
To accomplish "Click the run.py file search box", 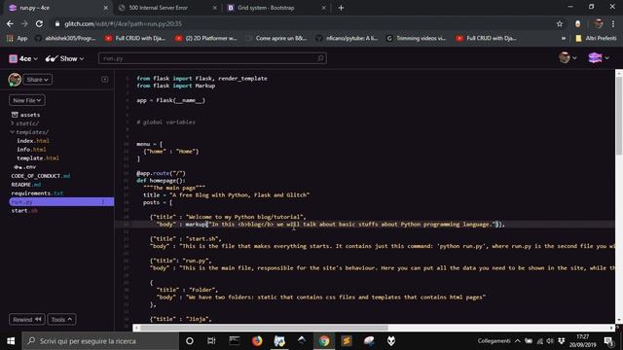I will click(212, 58).
